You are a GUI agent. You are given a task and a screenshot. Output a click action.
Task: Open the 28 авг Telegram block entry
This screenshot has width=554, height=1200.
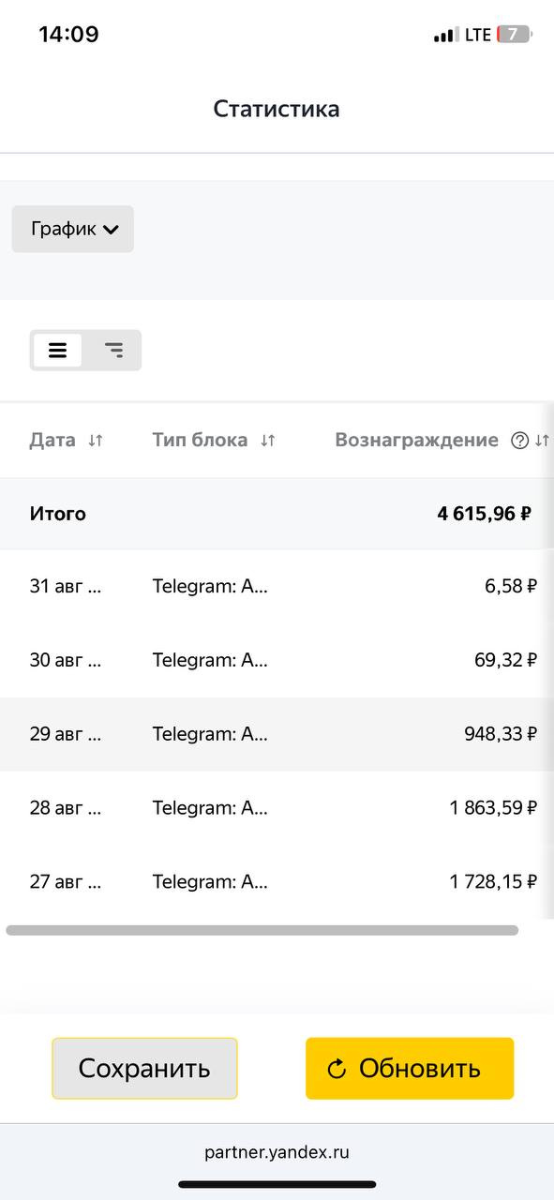[x=210, y=807]
